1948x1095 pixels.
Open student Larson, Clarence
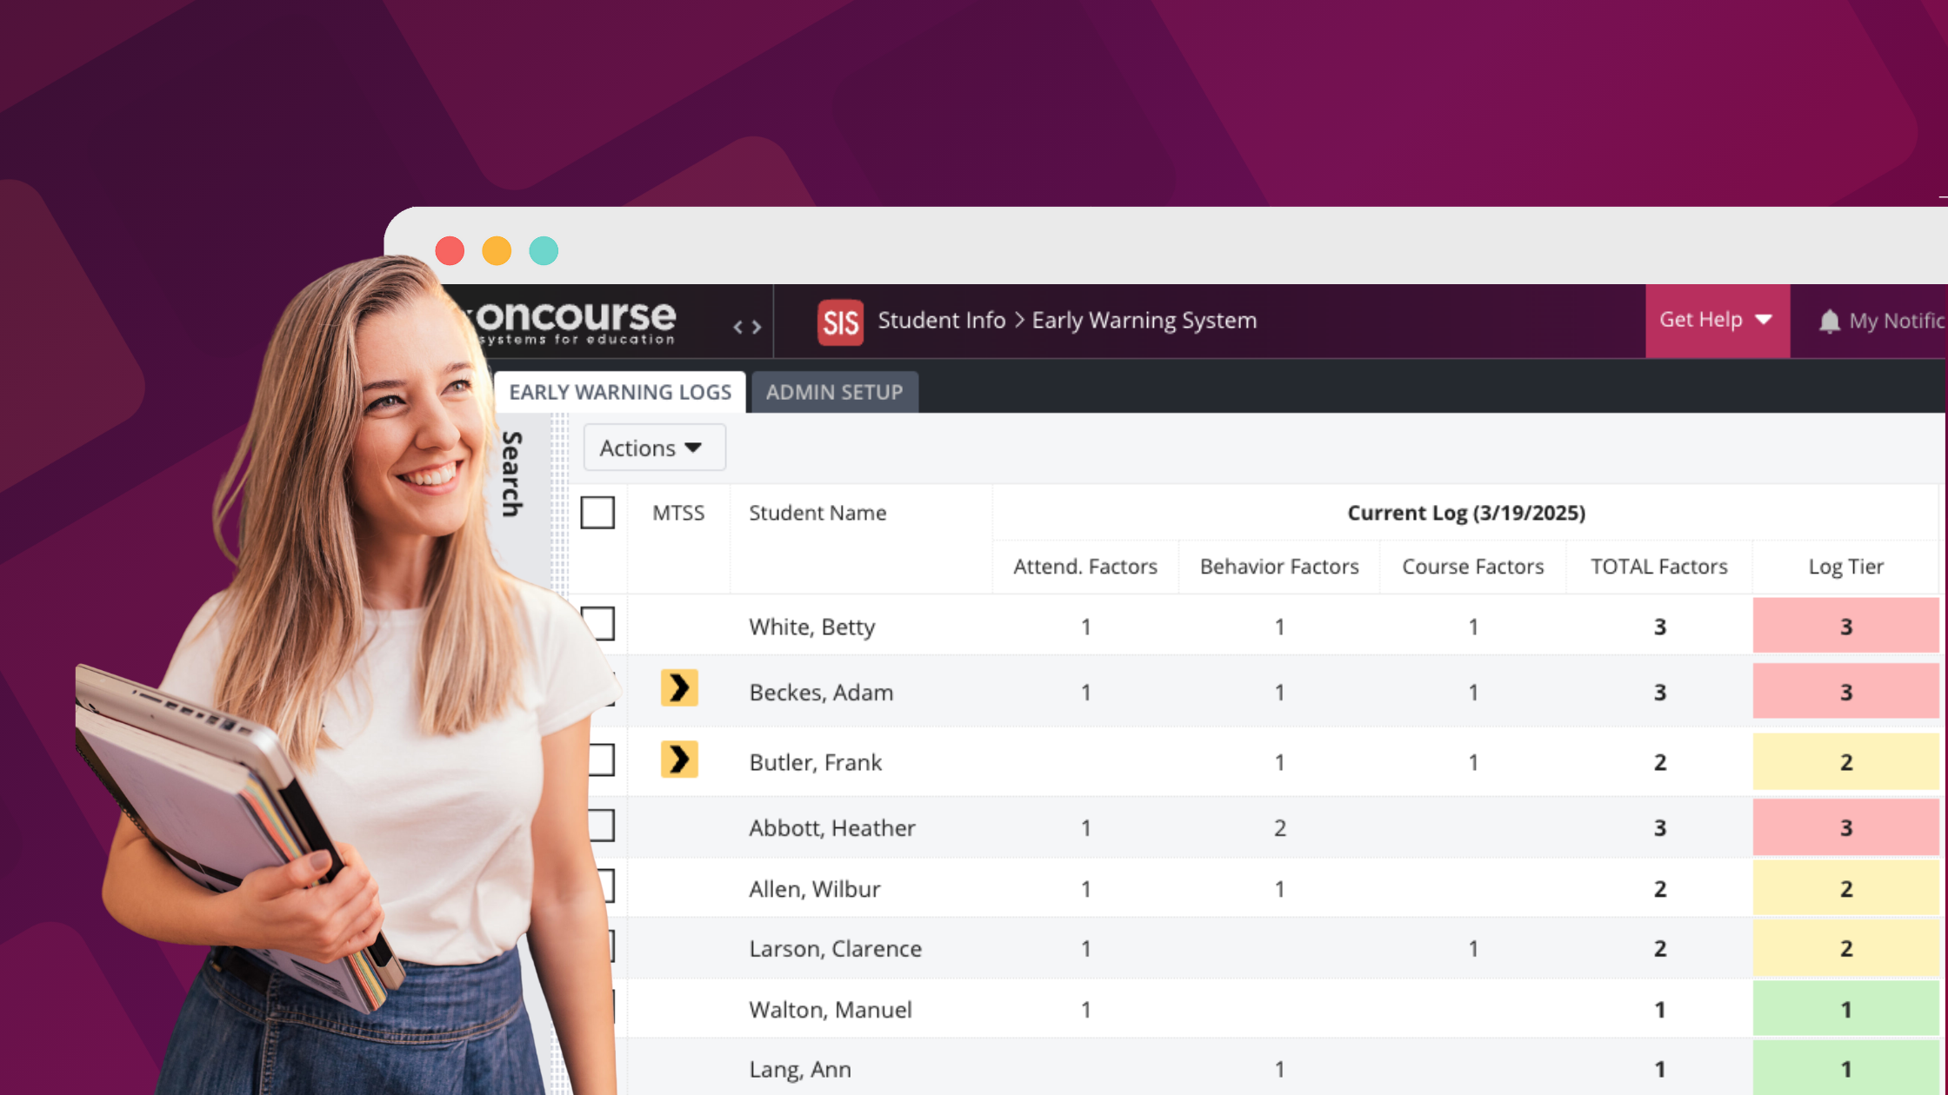coord(835,948)
